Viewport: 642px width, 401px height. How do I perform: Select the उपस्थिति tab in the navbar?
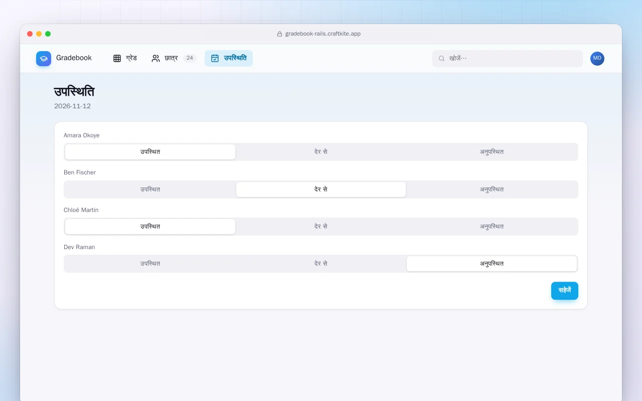tap(229, 58)
